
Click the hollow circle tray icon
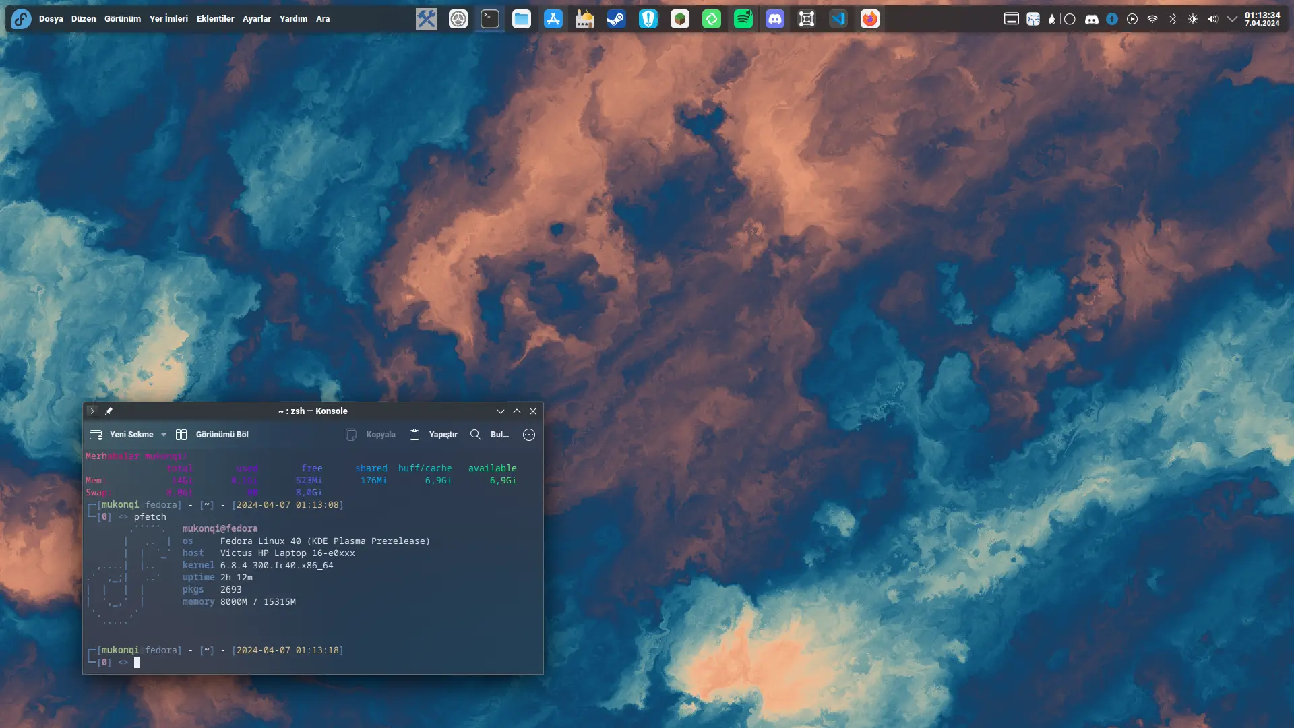[x=1070, y=19]
